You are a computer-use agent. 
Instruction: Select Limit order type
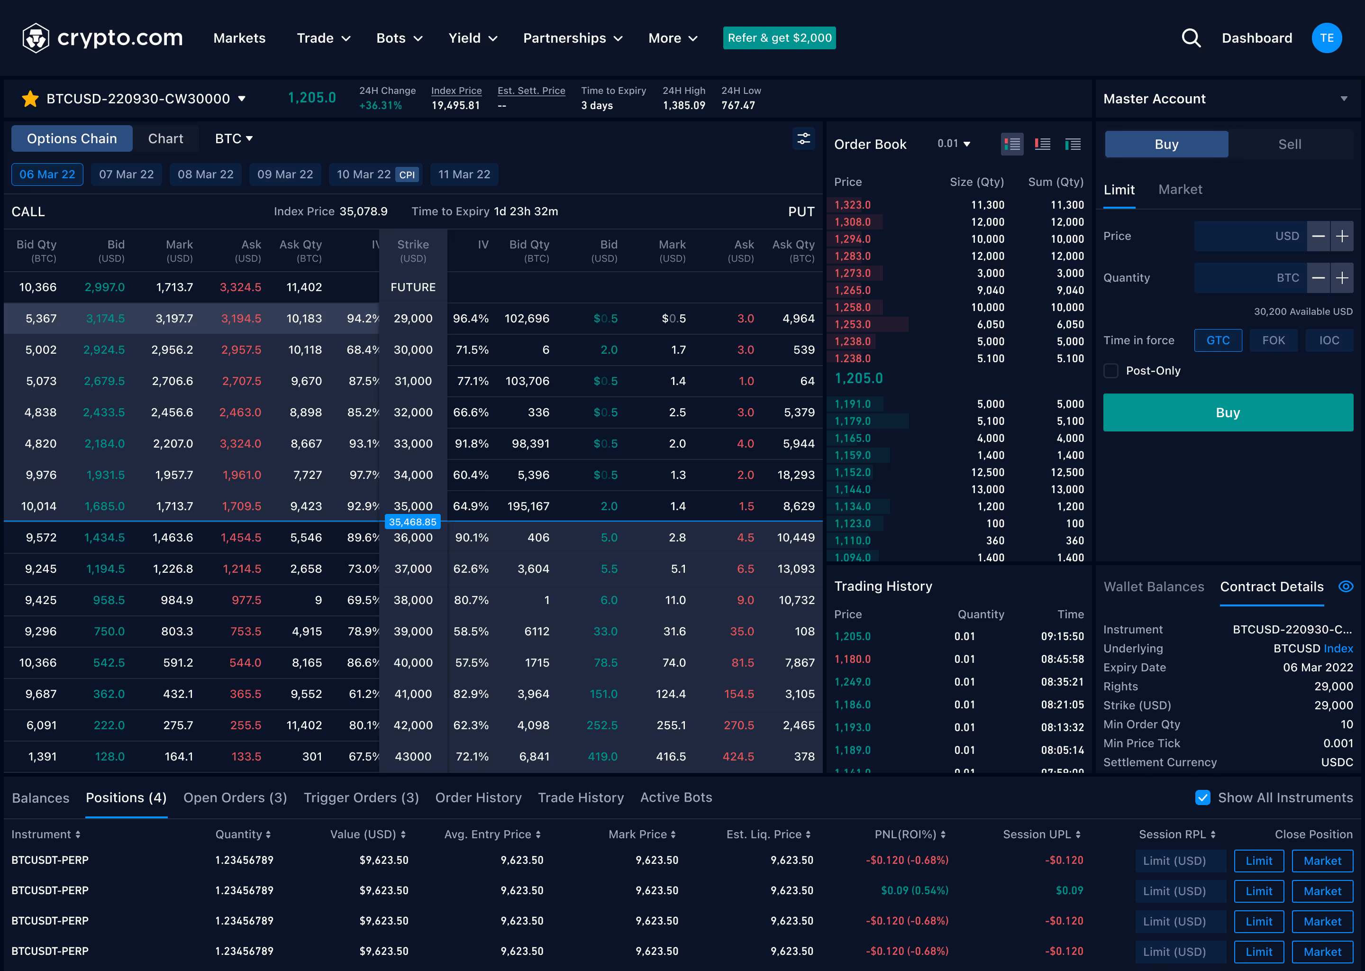(1119, 190)
